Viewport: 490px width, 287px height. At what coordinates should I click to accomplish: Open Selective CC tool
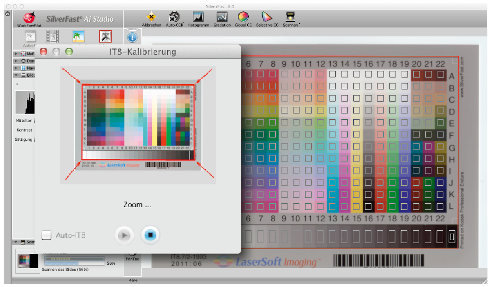(x=267, y=17)
